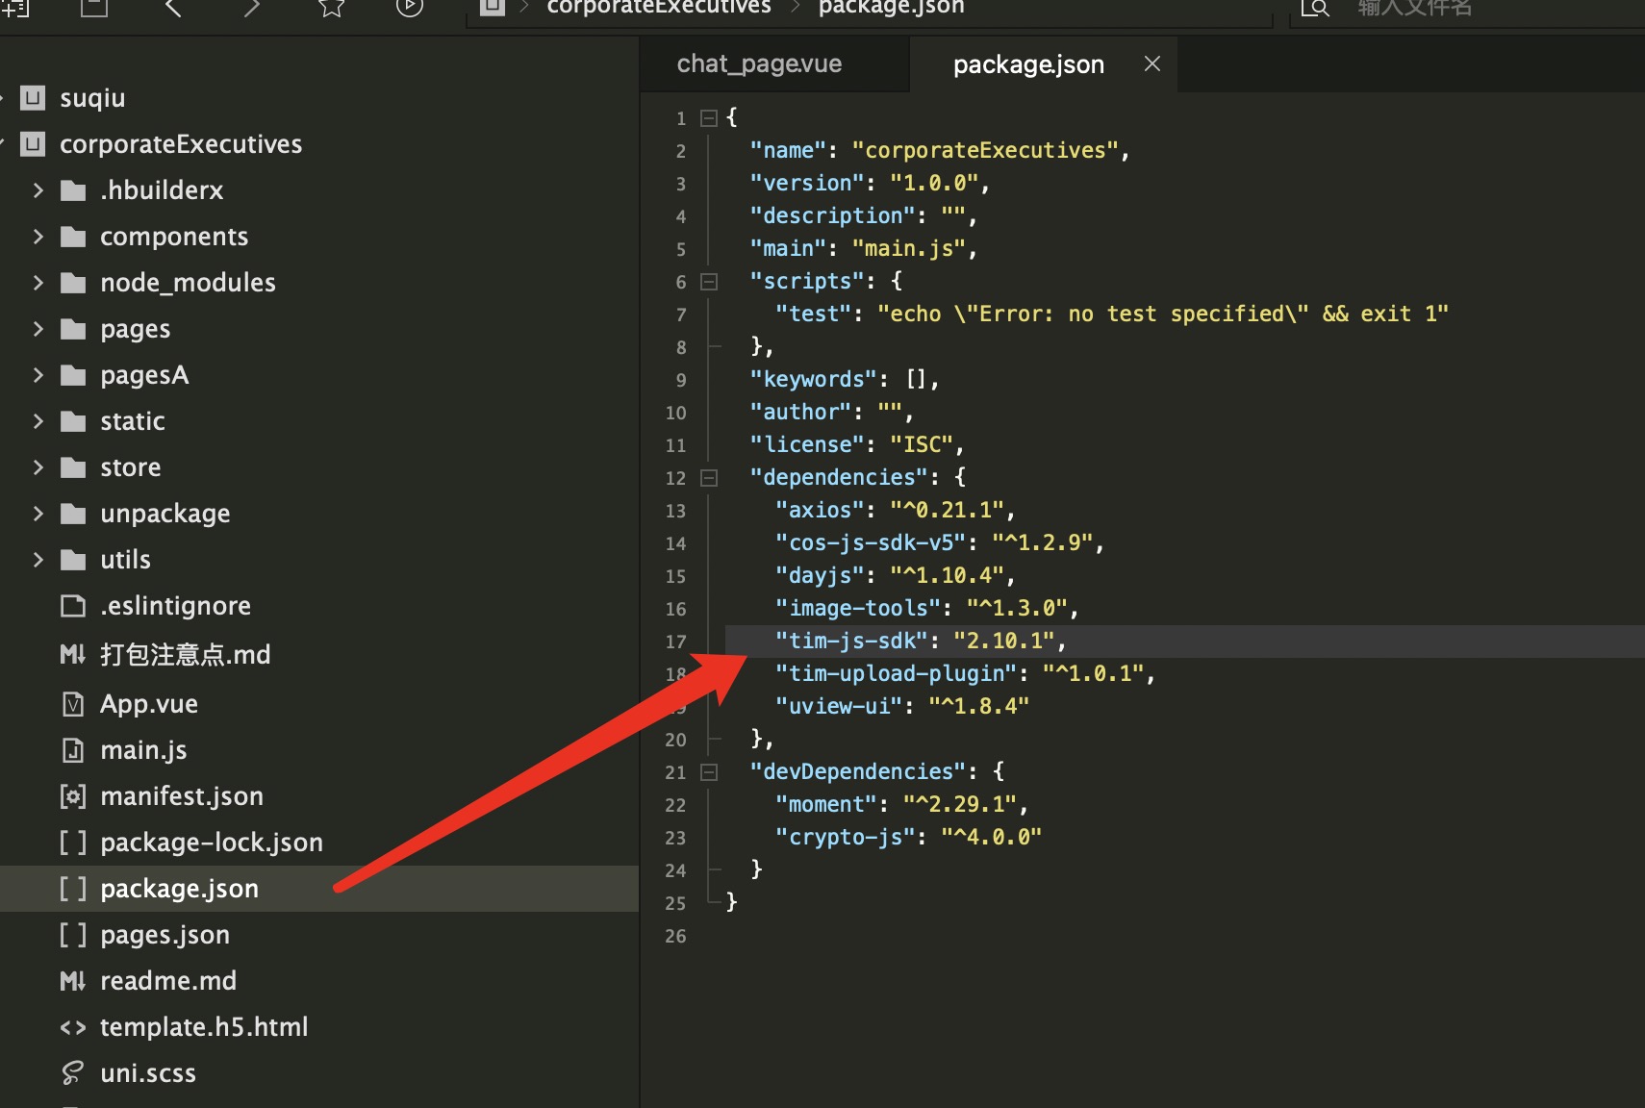Switch to the chat_page.vue tab
Screen dimensions: 1645x1108
tap(759, 64)
